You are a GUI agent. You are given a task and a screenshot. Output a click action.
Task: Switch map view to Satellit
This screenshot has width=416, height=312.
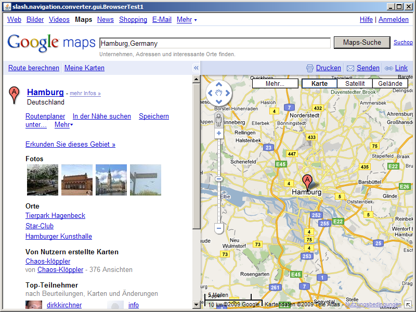[355, 84]
